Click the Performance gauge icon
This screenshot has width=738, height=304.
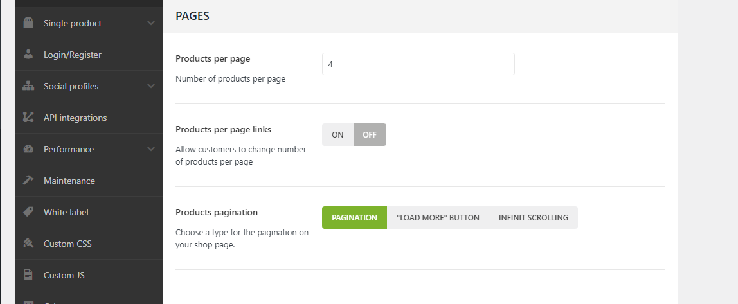pos(28,149)
